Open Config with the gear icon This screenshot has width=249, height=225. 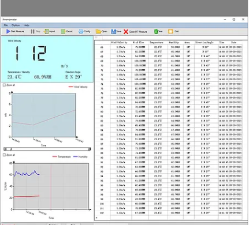(81, 31)
